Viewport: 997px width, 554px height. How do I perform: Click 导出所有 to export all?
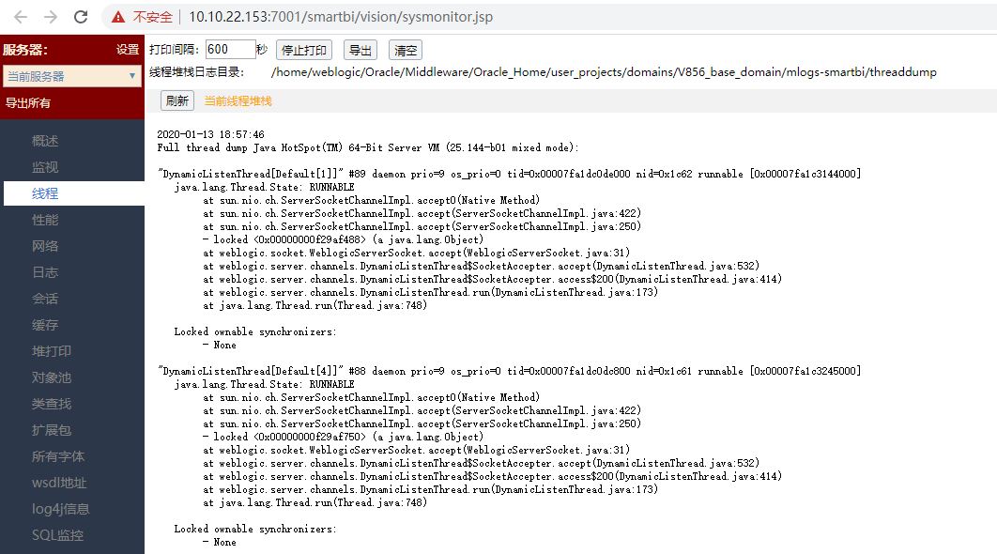pyautogui.click(x=28, y=103)
